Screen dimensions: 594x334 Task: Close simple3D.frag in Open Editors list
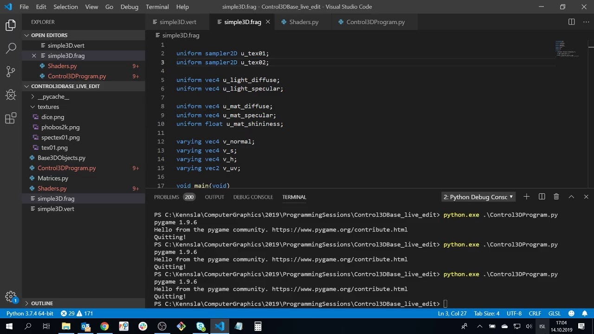pyautogui.click(x=34, y=56)
